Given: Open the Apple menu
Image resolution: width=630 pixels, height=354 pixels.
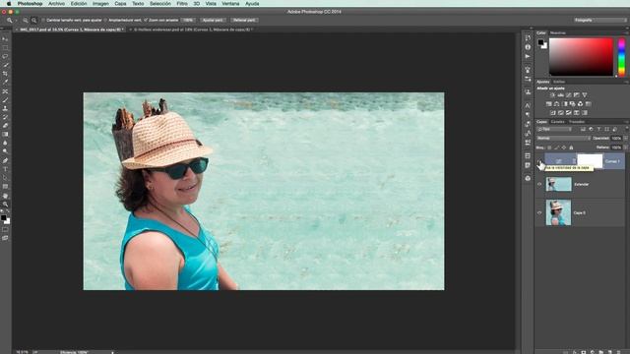Looking at the screenshot, I should pyautogui.click(x=9, y=3).
